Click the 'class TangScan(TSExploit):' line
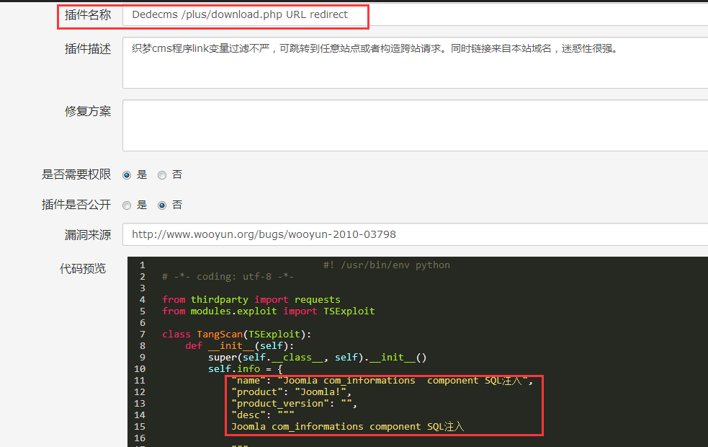This screenshot has height=447, width=708. pos(237,334)
